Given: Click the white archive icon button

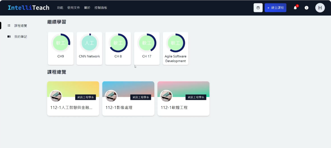Looking at the screenshot, I should point(258,8).
